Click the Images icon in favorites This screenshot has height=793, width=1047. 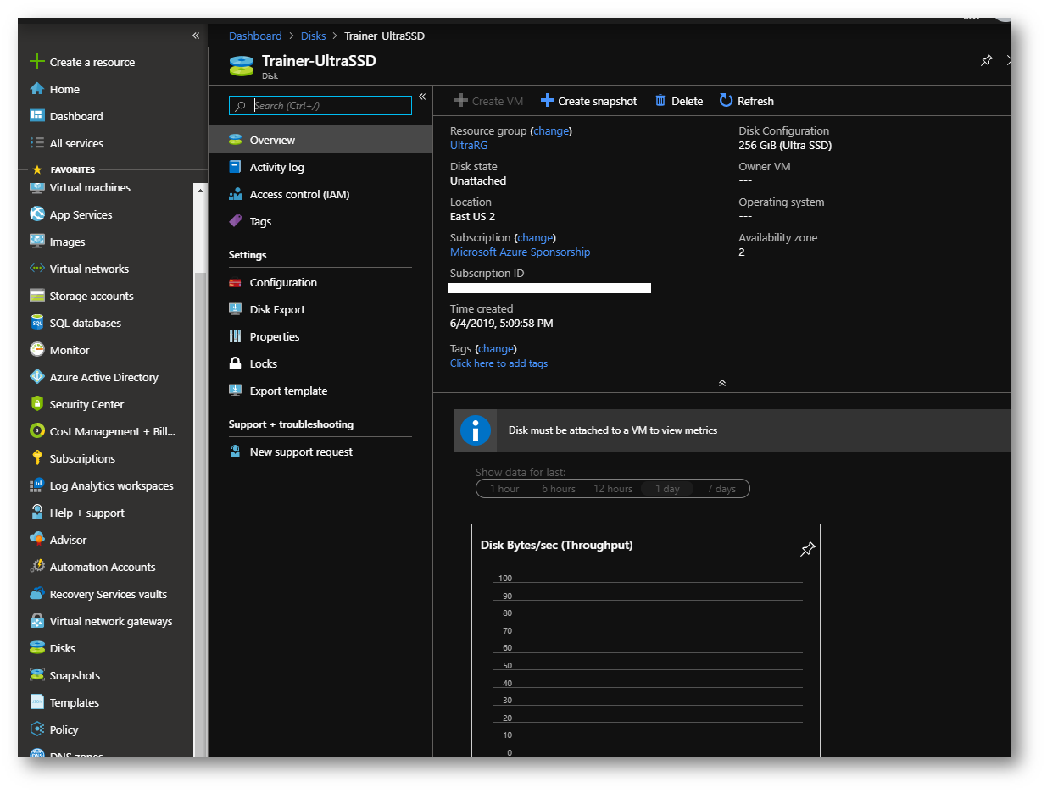36,241
